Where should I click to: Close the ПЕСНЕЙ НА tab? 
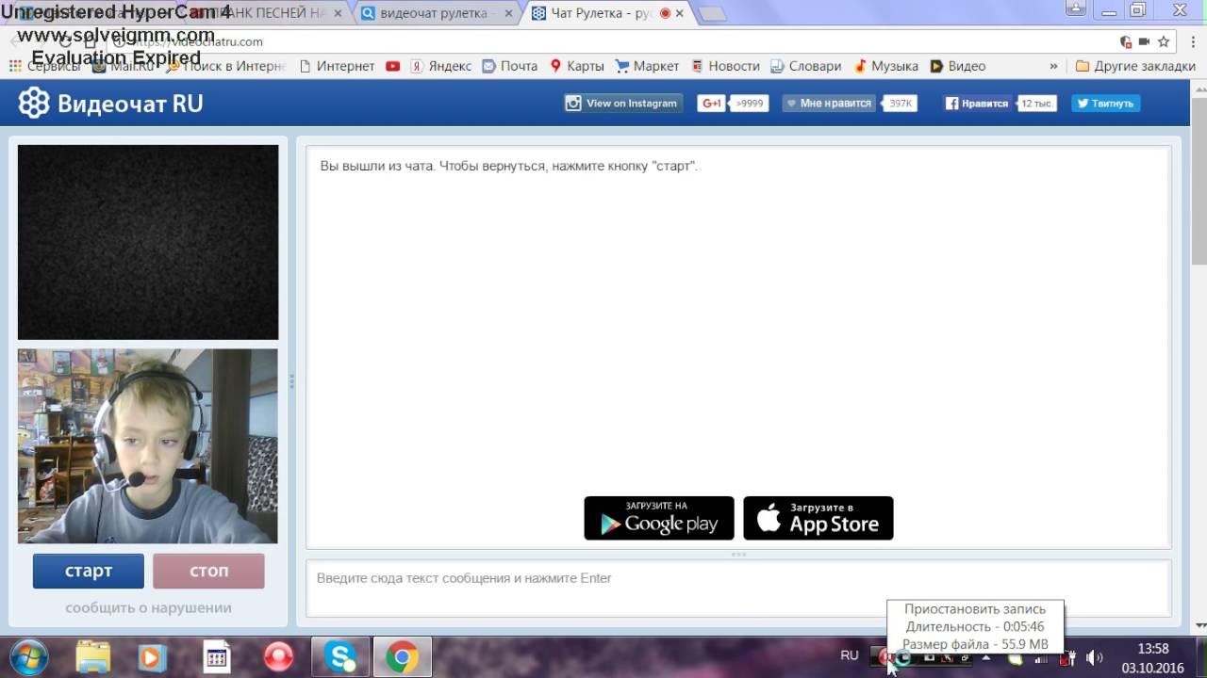(x=338, y=13)
